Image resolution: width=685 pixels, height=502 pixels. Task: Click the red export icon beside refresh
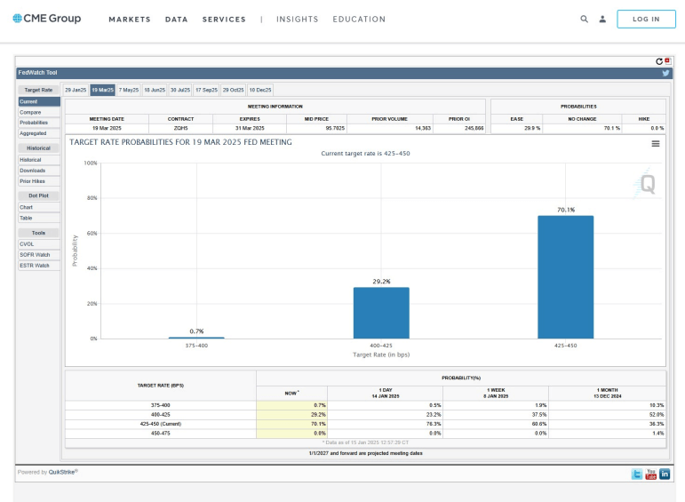click(x=667, y=61)
